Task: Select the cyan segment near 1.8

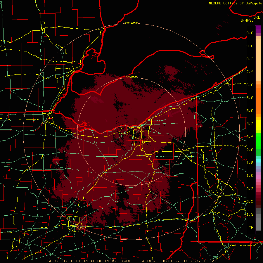Action: pyautogui.click(x=258, y=161)
